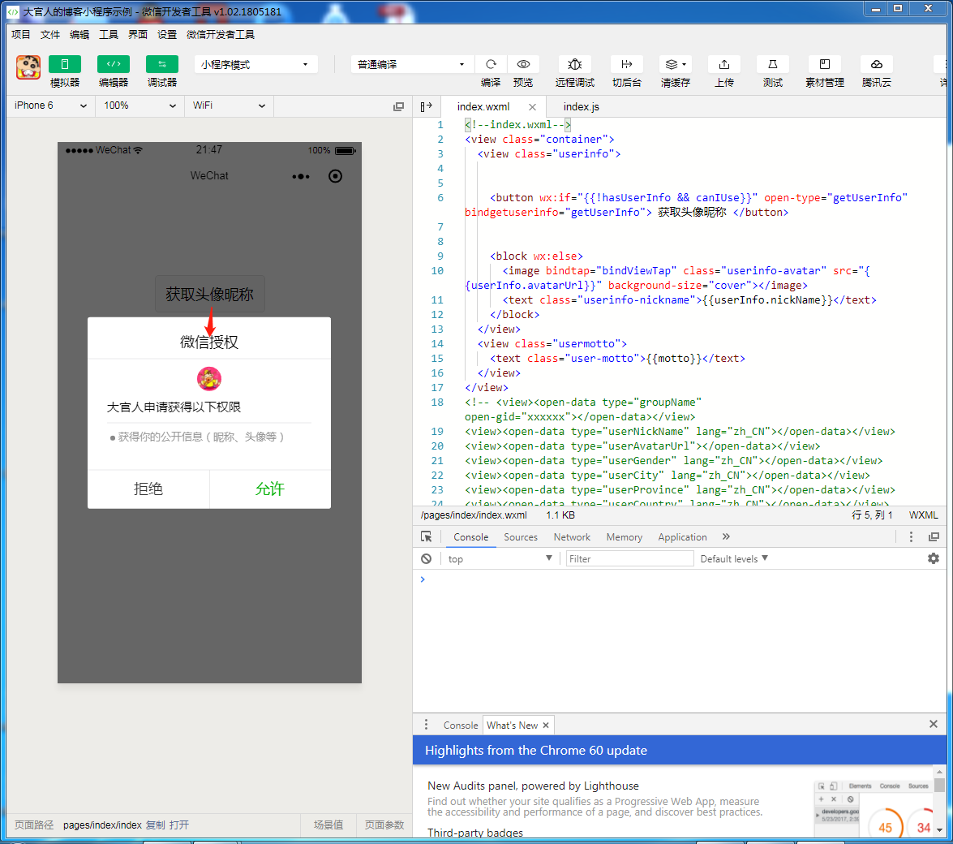
Task: Select the Sources devtools tab
Action: point(520,537)
